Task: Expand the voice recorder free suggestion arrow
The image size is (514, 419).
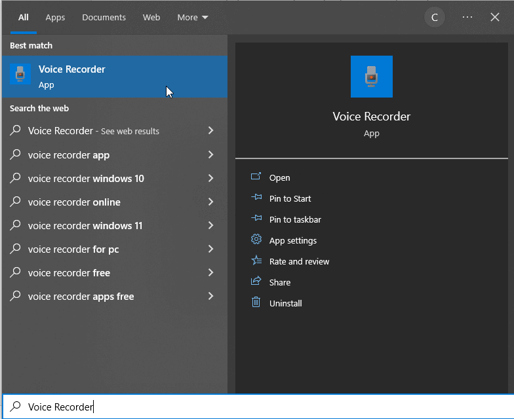Action: (x=211, y=272)
